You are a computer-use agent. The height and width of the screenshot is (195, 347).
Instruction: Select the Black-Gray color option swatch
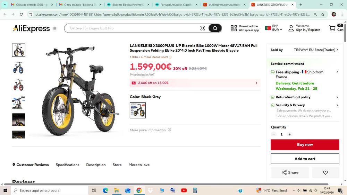(x=138, y=110)
